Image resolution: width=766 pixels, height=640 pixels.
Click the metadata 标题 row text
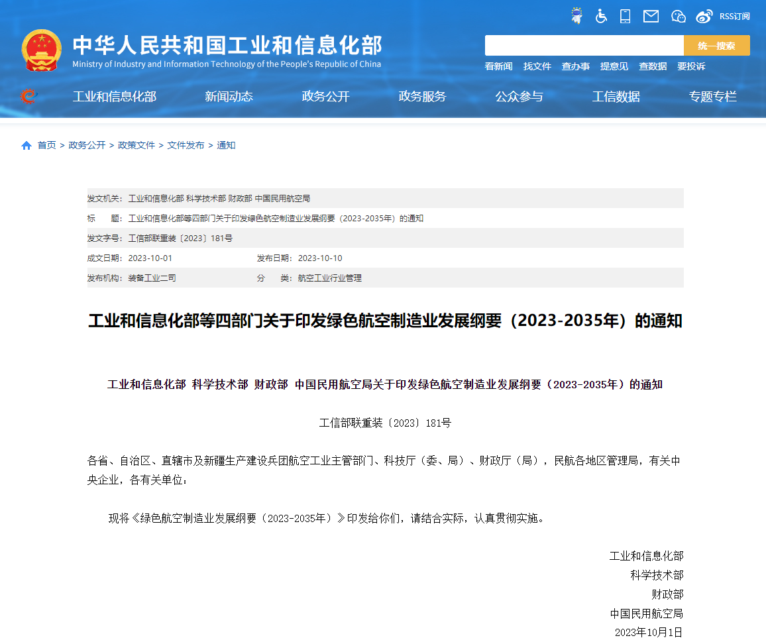tap(276, 219)
